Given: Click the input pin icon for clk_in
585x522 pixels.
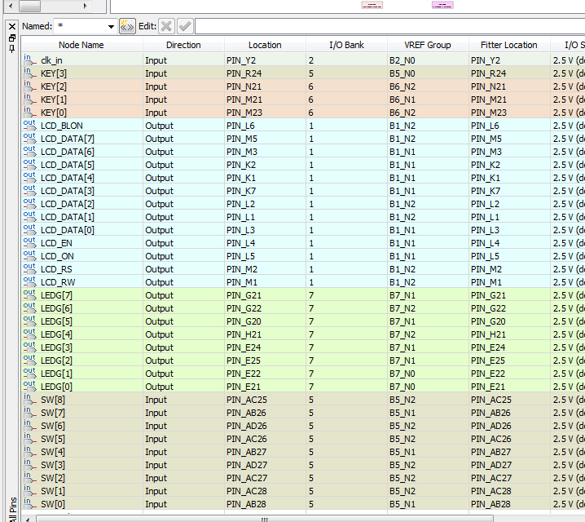Looking at the screenshot, I should pos(29,60).
